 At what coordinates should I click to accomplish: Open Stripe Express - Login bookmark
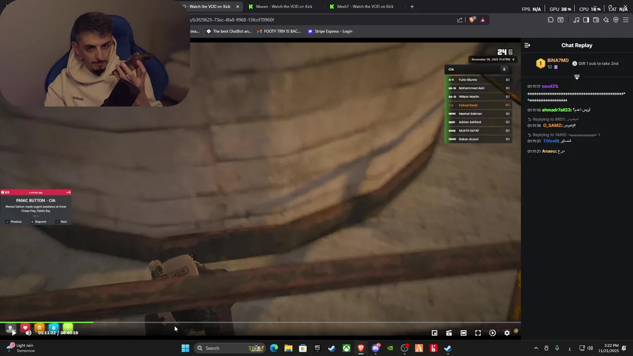coord(330,31)
